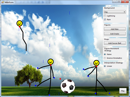
Task: Select the middle stick man's red neck handle
Action: pyautogui.click(x=51, y=65)
